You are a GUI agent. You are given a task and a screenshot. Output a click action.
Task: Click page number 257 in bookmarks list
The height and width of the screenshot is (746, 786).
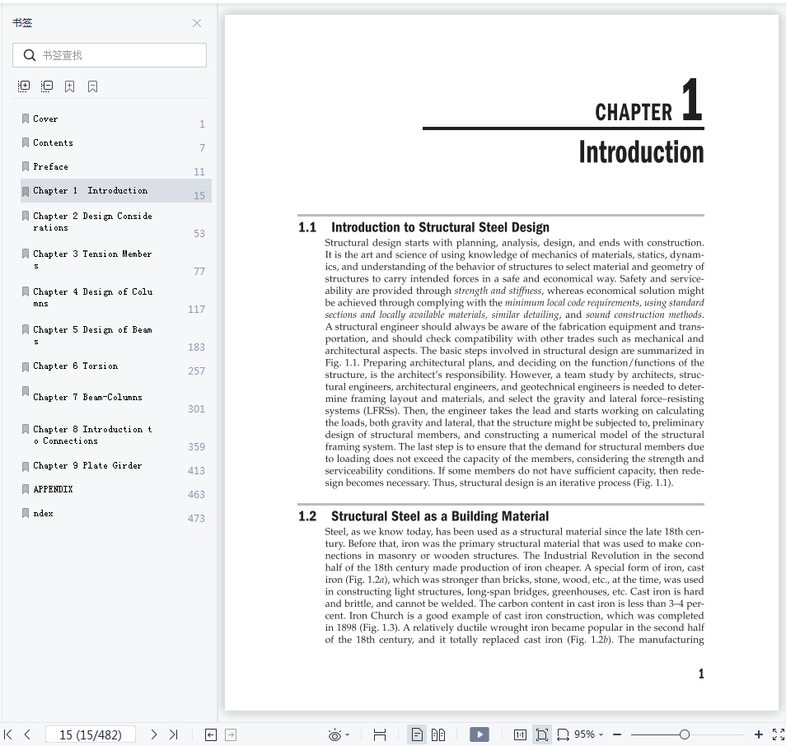tap(196, 371)
